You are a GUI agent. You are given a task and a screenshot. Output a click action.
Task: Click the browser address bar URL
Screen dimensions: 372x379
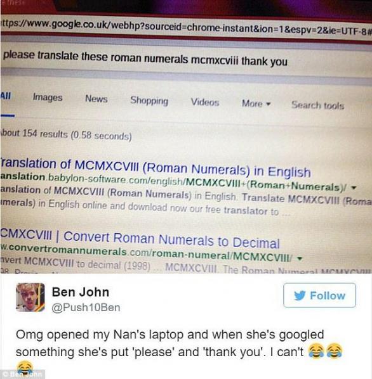coord(186,27)
